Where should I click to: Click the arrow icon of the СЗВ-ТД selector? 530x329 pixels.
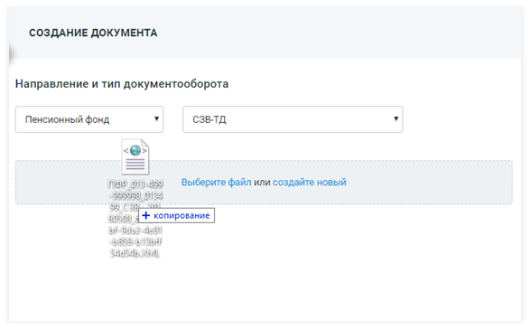[395, 118]
